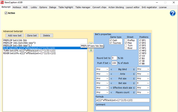Open the blue help question mark icon
Viewport: 178px width, 112px height.
coord(173,13)
